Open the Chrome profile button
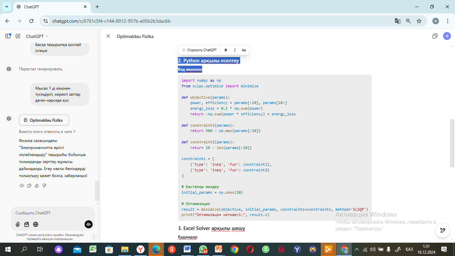455x256 pixels. [436, 21]
